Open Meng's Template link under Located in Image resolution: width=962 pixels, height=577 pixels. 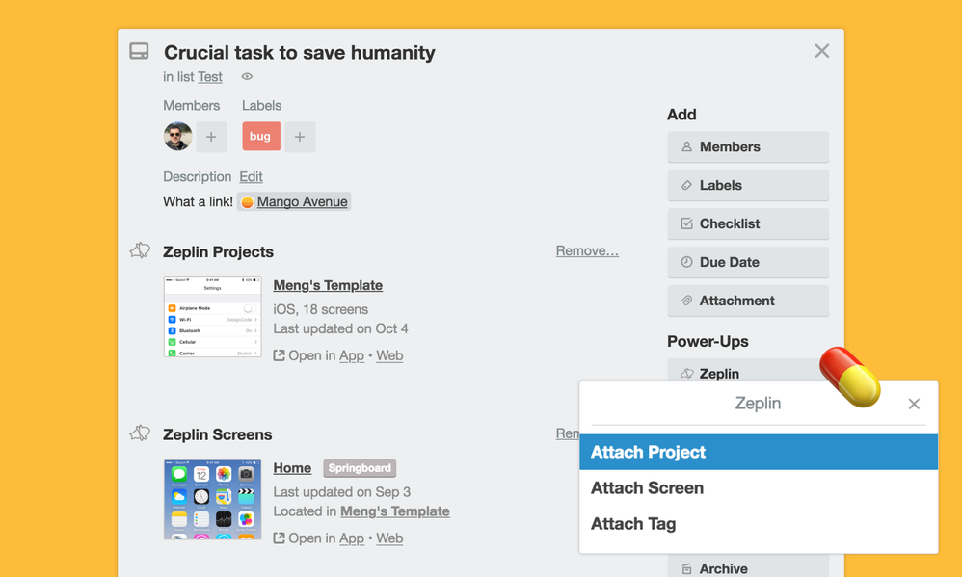click(395, 511)
